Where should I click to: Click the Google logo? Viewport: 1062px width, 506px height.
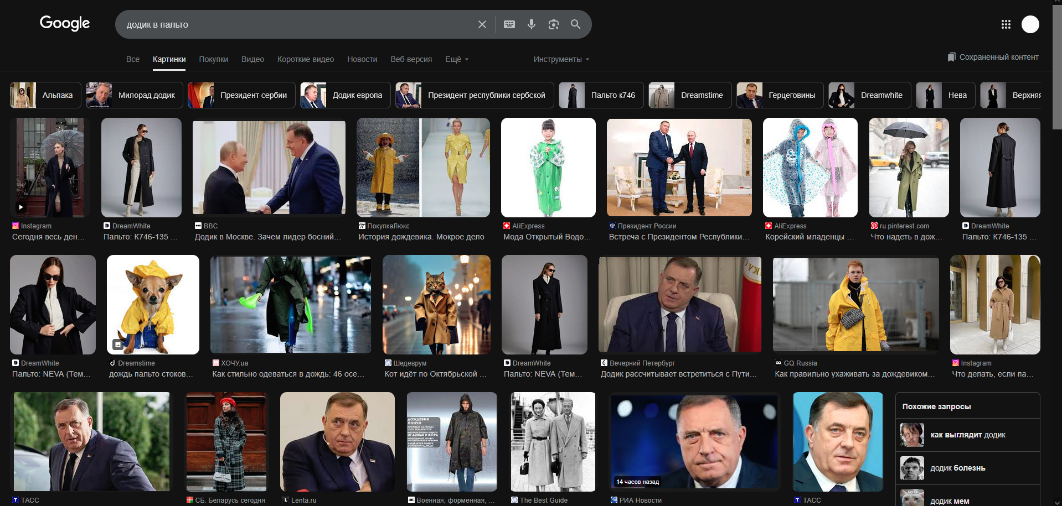tap(65, 23)
